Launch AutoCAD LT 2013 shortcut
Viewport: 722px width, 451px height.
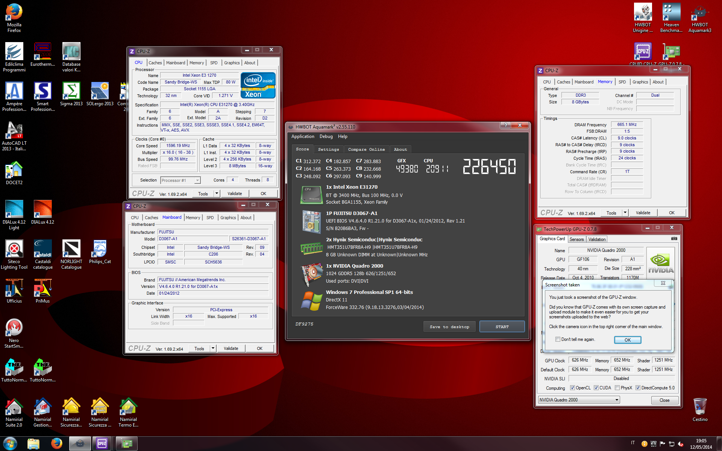[x=14, y=136]
